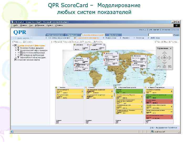
Task: Open the Сервис menu
Action: [50, 25]
